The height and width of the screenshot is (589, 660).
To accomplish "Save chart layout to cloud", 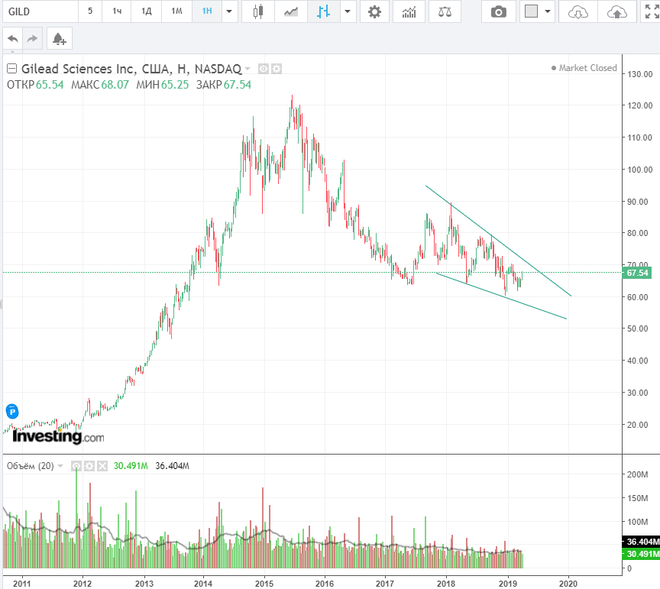I will (x=616, y=11).
